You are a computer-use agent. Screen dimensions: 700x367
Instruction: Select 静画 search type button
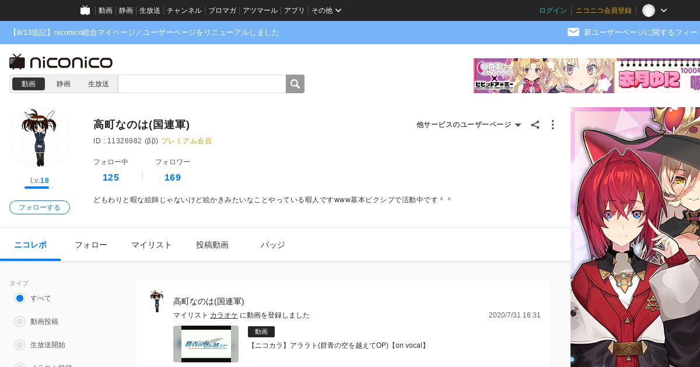[64, 84]
